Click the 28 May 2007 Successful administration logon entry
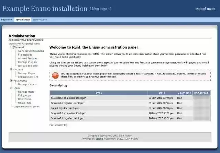Screen dimensions: 220x153 (x=69, y=113)
